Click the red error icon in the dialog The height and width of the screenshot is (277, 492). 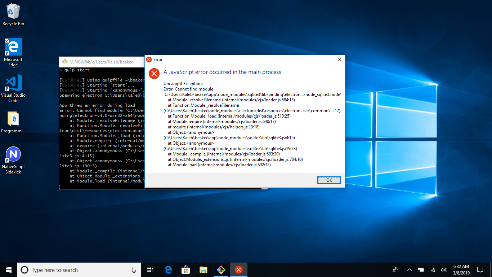[x=154, y=73]
